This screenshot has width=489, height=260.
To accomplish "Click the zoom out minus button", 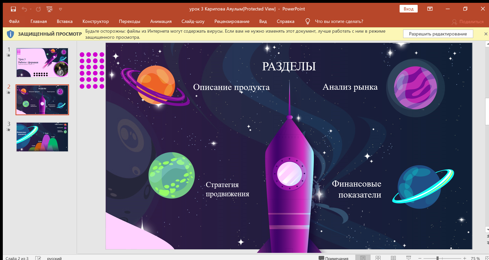I will [420, 258].
